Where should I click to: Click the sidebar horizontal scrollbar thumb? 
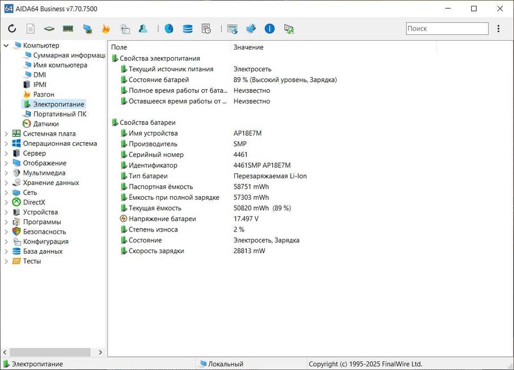click(50, 353)
